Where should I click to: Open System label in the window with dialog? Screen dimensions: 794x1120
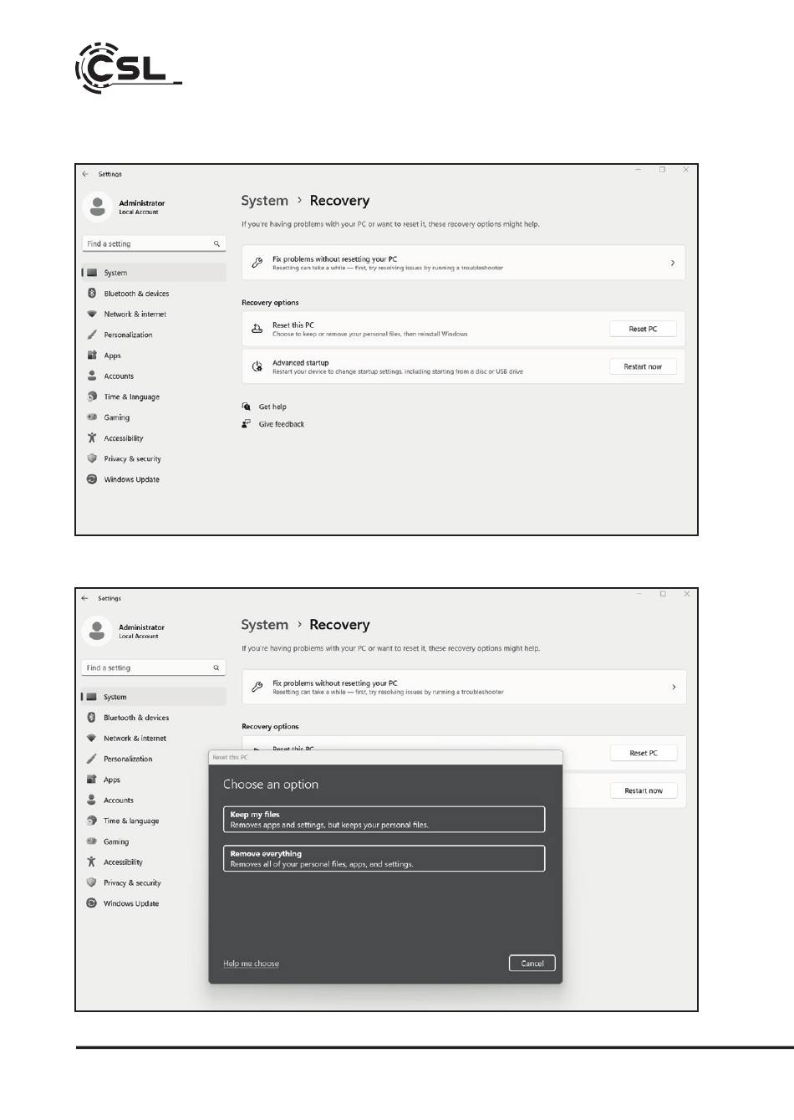pos(115,697)
